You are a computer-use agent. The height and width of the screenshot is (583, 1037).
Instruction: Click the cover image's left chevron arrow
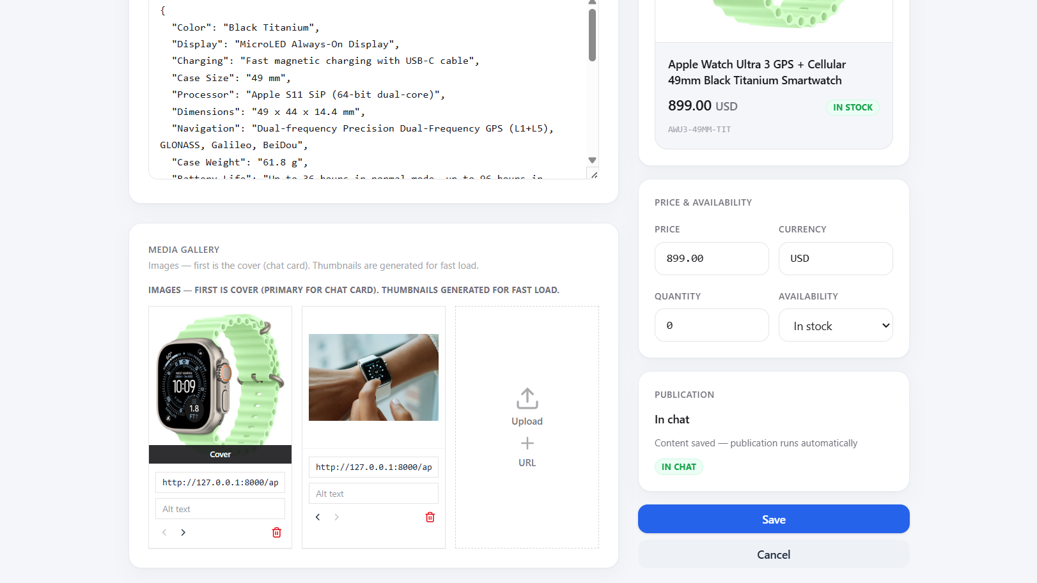pos(164,533)
